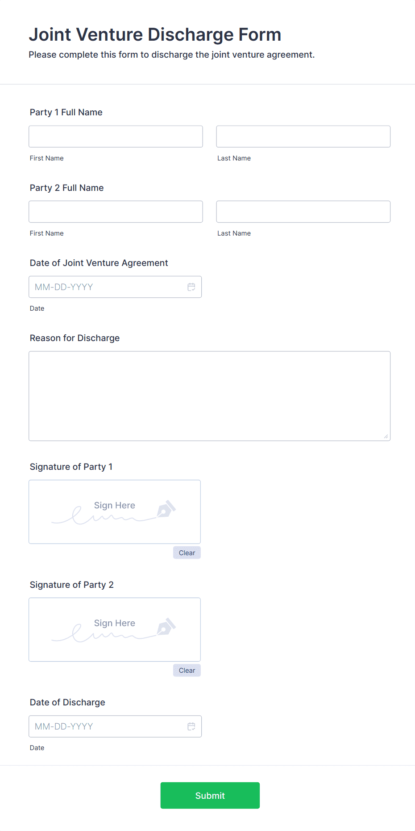This screenshot has width=415, height=831.
Task: Open calendar picker for Joint Venture Agreement date
Action: click(191, 287)
